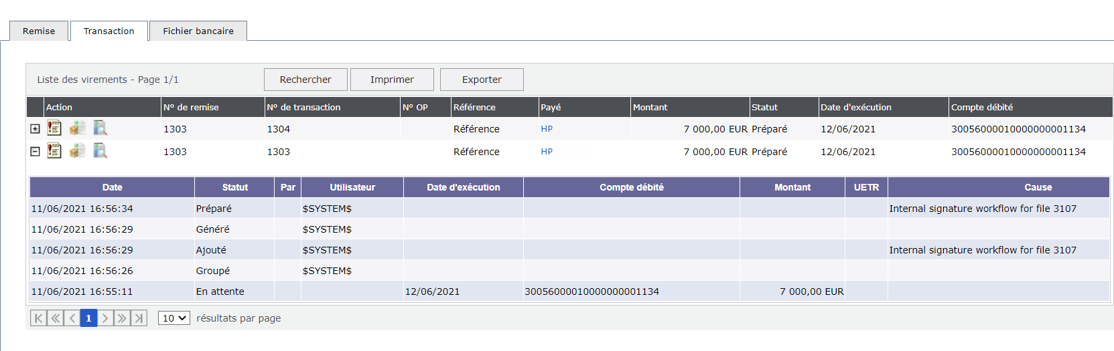
Task: Click the Exporter button
Action: click(482, 80)
